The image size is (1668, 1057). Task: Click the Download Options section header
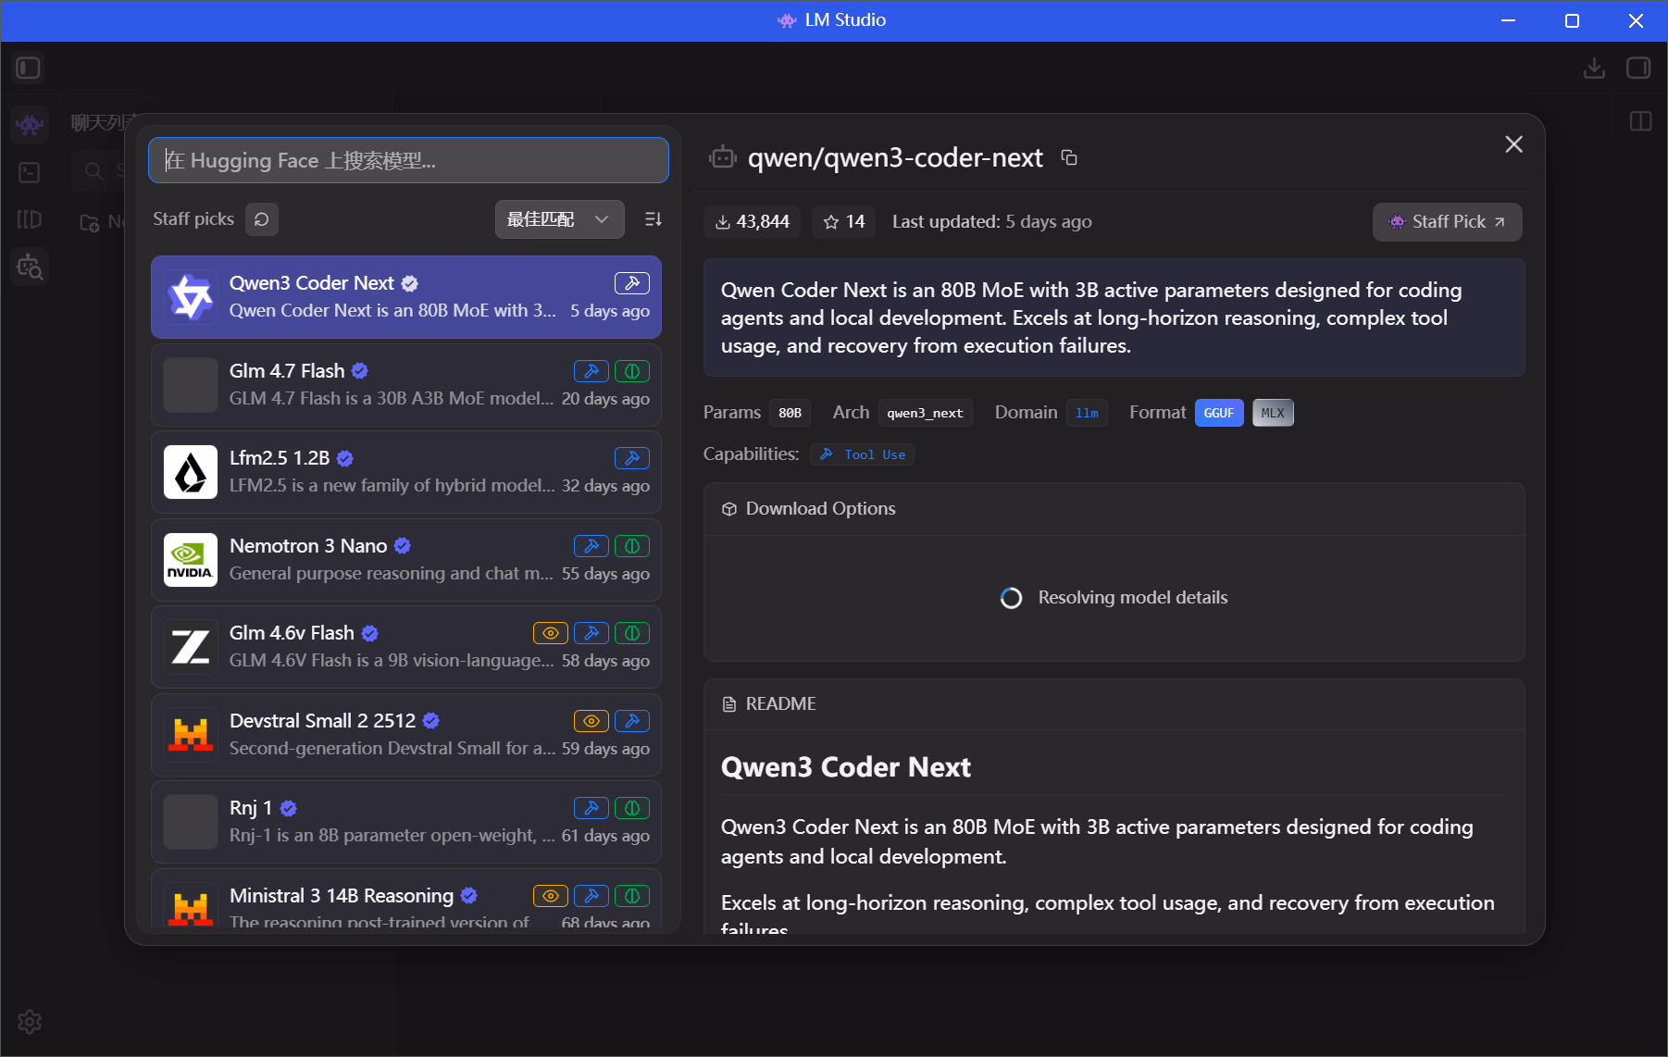coord(1114,509)
